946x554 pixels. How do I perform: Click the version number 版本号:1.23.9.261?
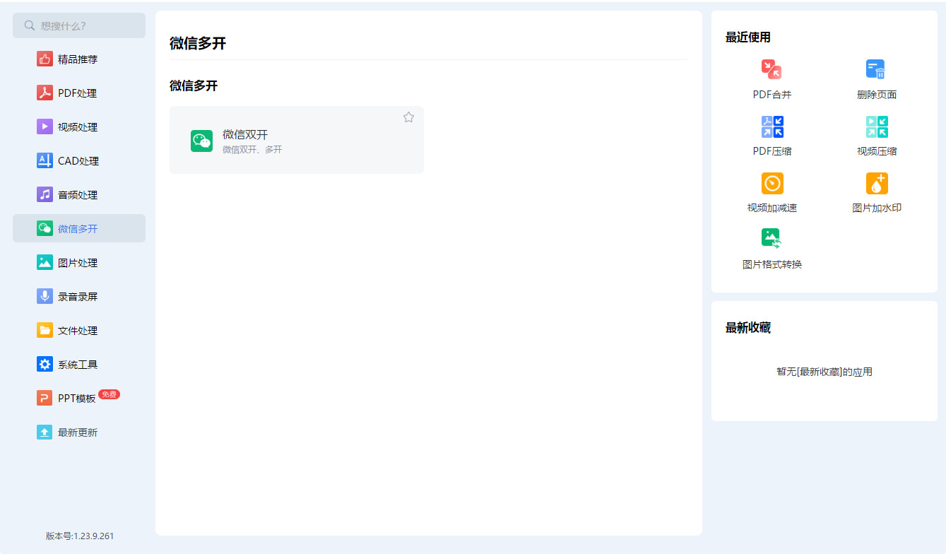[x=80, y=536]
